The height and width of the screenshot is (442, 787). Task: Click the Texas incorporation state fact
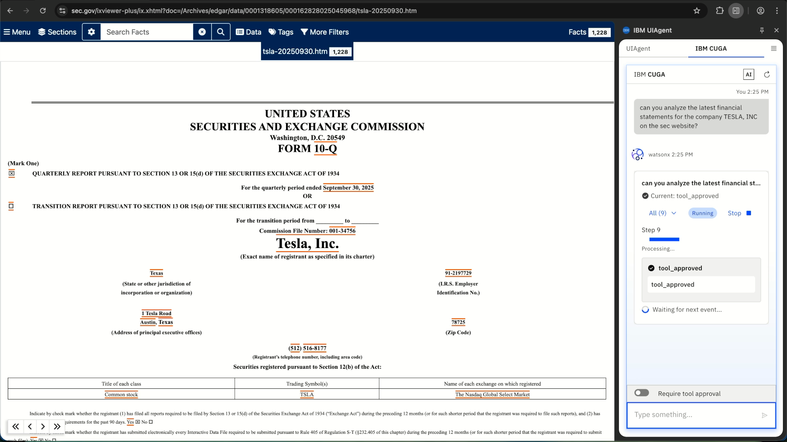(156, 273)
